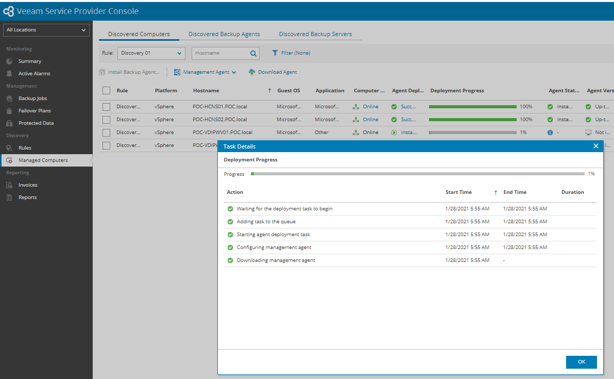
Task: Click Install Backup Agent button
Action: tap(130, 72)
